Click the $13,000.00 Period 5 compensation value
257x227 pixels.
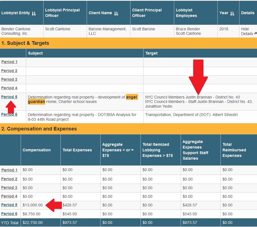click(33, 205)
